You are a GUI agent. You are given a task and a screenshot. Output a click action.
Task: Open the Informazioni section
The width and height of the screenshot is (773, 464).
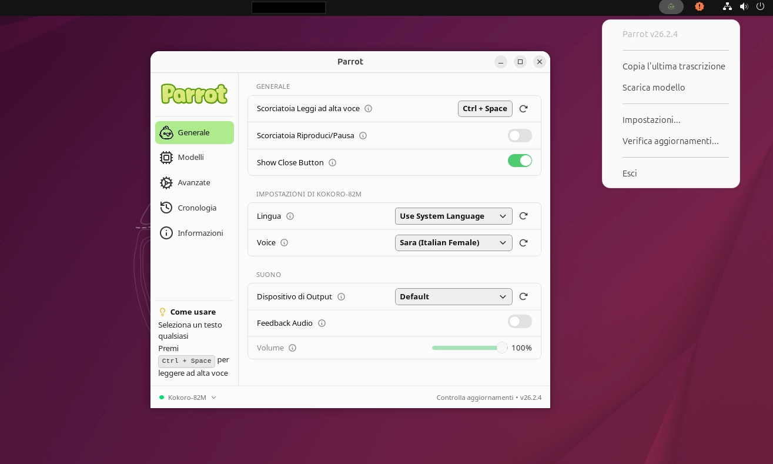pos(200,233)
